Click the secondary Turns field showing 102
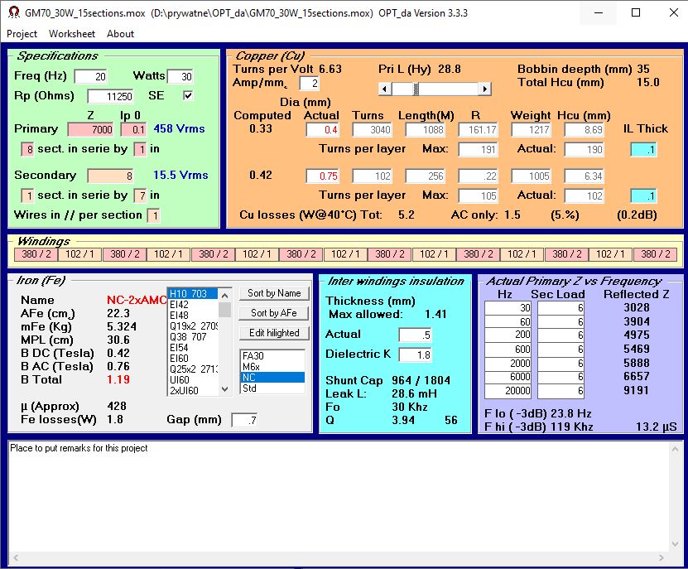Image resolution: width=688 pixels, height=569 pixels. pos(372,176)
